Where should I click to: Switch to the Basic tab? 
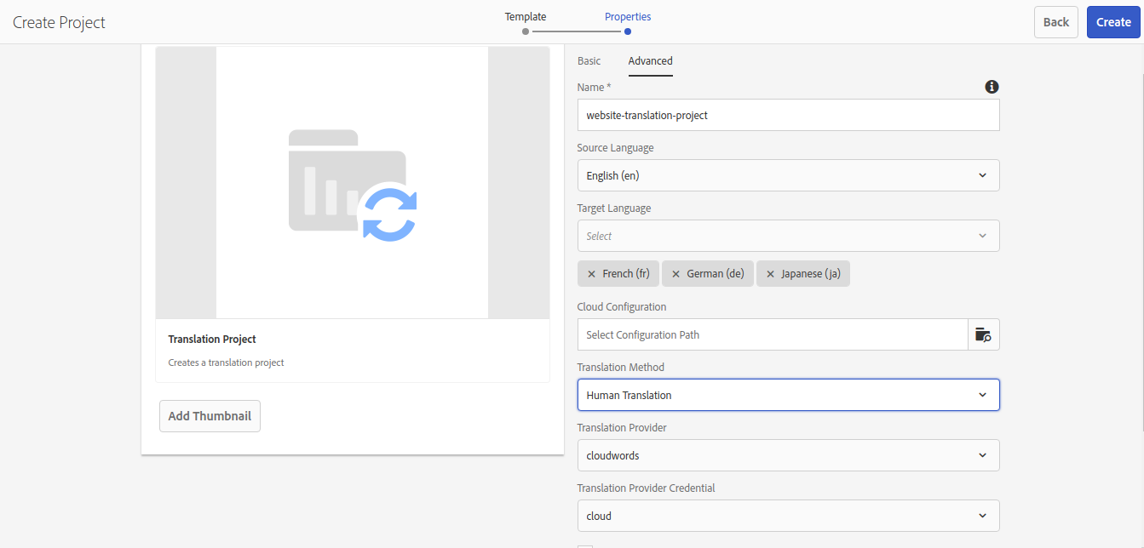pos(589,61)
